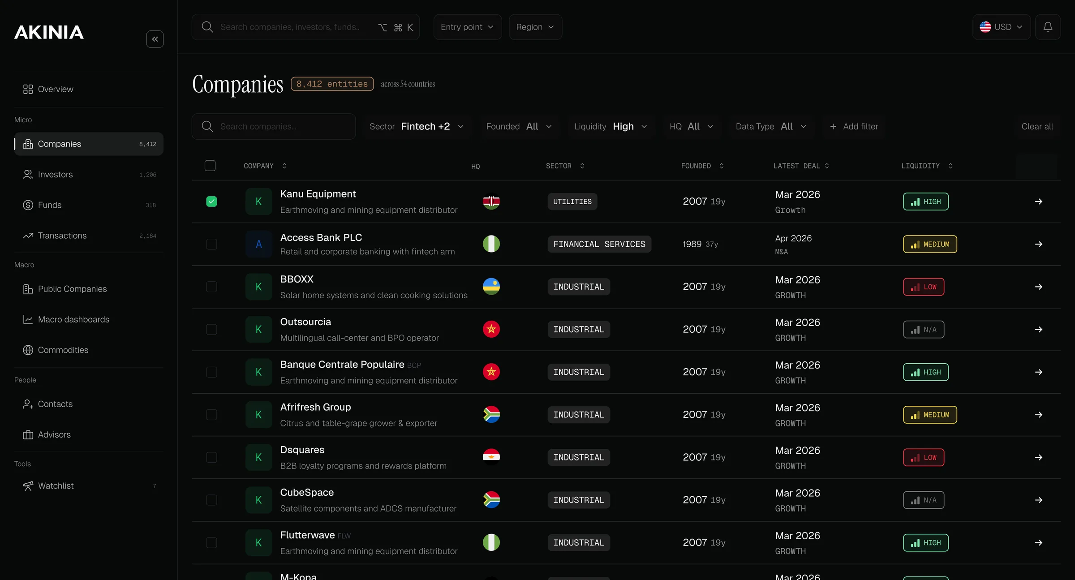1075x580 pixels.
Task: Open Dsquares row arrow
Action: pyautogui.click(x=1038, y=457)
